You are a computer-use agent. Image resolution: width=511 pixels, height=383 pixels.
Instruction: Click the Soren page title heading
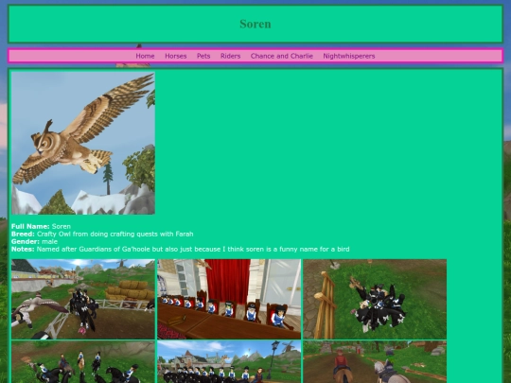255,24
